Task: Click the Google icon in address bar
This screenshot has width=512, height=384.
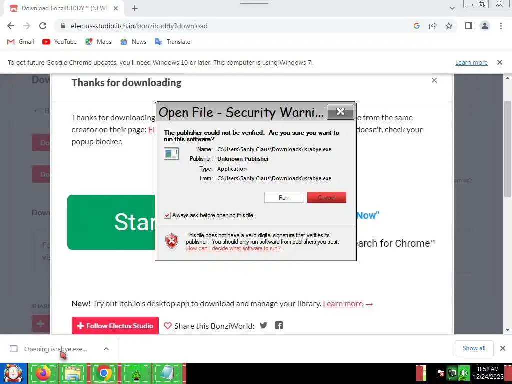Action: coord(416,26)
